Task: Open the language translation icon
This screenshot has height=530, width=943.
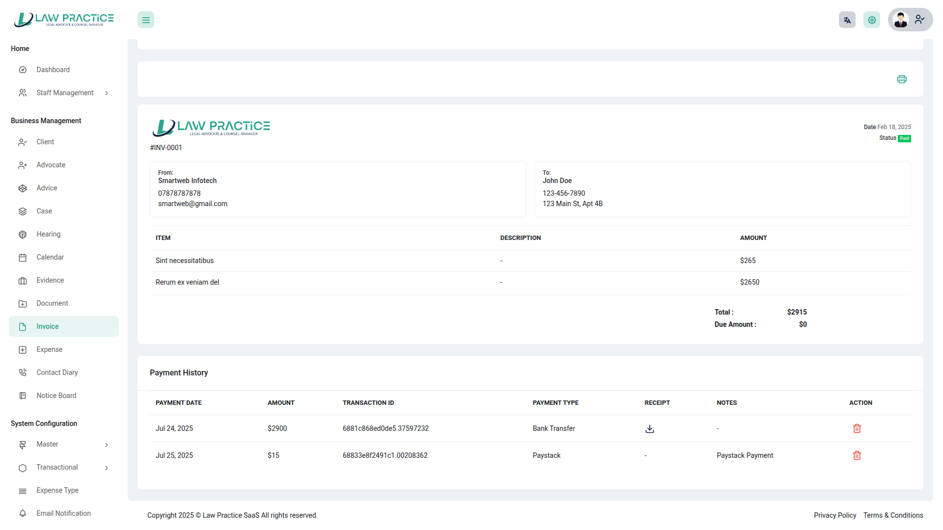Action: click(847, 20)
